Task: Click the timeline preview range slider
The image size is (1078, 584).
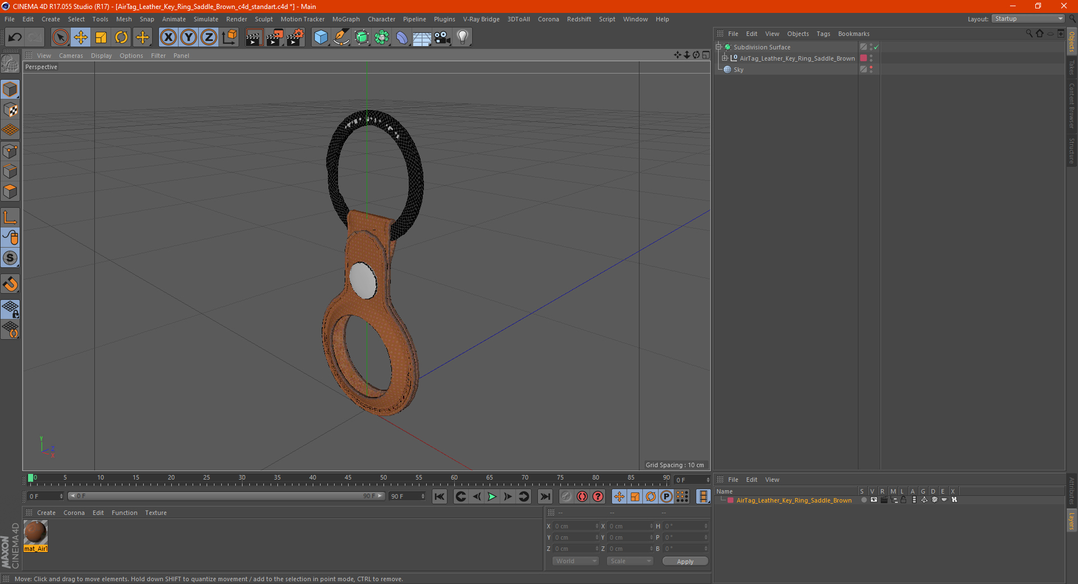Action: (x=226, y=496)
